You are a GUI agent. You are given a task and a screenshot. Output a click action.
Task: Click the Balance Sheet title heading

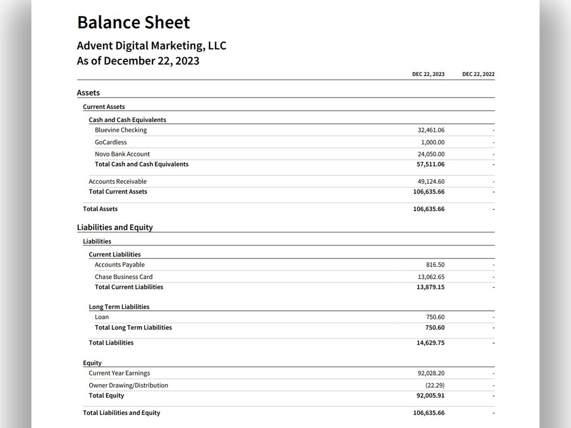tap(133, 22)
